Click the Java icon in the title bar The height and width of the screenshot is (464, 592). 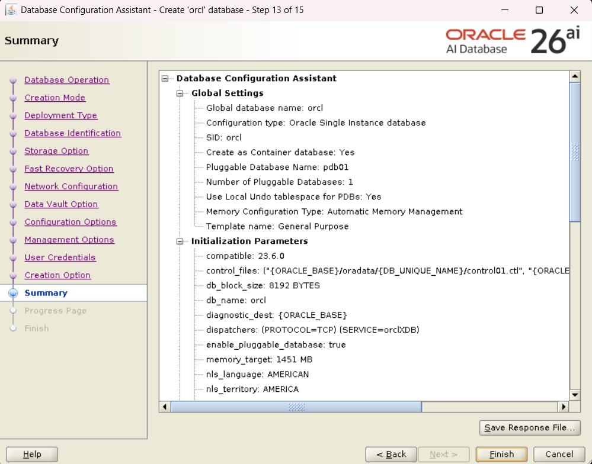point(11,10)
